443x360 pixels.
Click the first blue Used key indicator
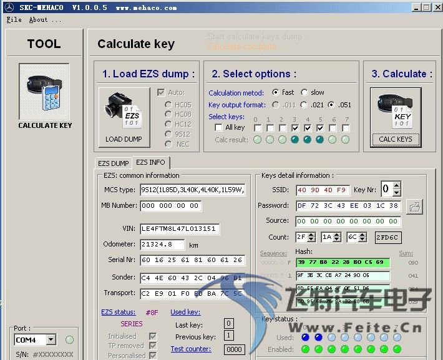pyautogui.click(x=305, y=337)
